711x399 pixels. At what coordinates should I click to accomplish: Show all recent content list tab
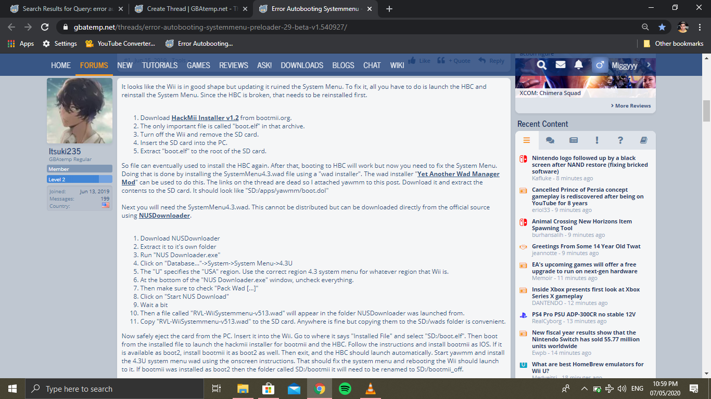(x=527, y=140)
